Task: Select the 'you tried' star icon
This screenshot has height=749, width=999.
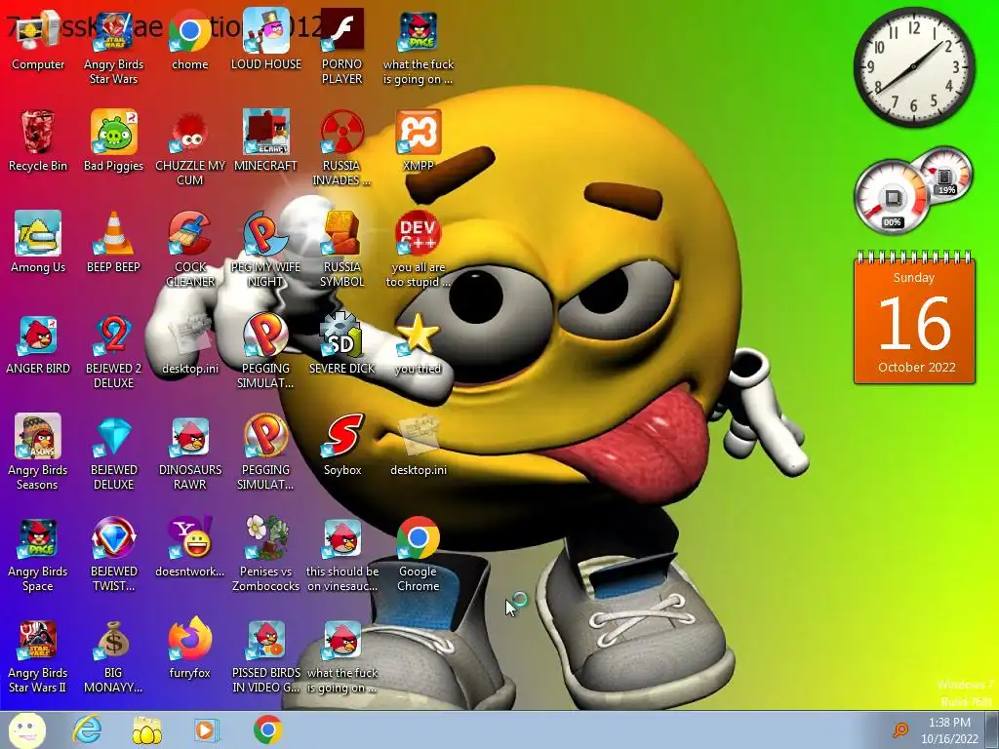Action: [418, 344]
